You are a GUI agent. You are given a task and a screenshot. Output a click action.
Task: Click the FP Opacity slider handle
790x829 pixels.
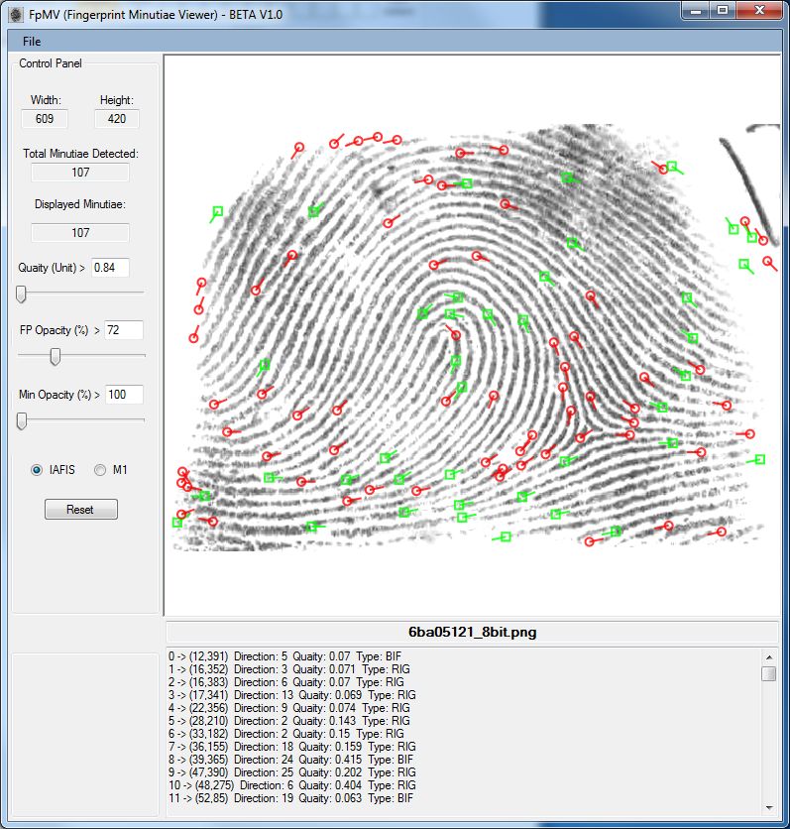55,356
